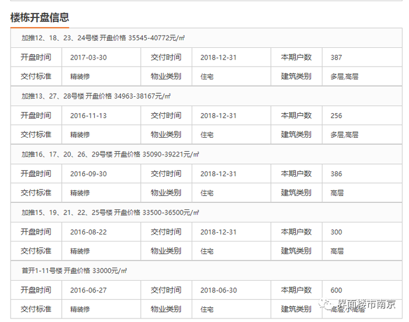This screenshot has height=322, width=409.
Task: Click the household count 600
Action: pyautogui.click(x=336, y=290)
